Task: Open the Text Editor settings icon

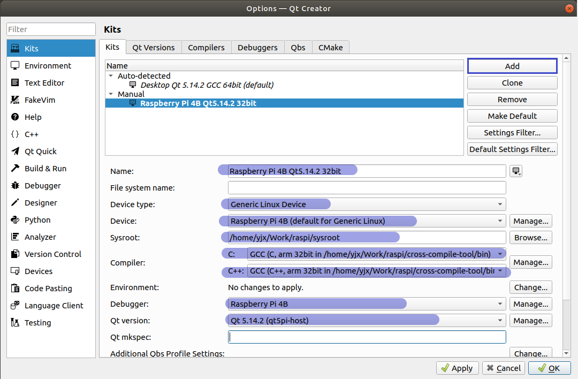Action: 15,82
